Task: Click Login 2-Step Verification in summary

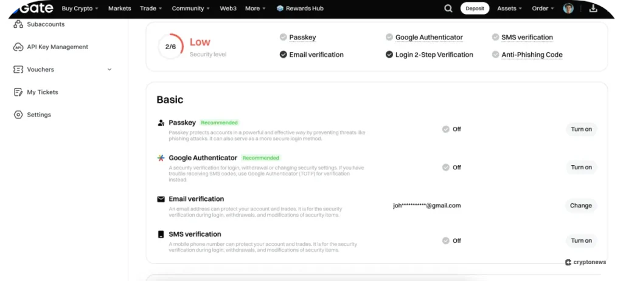Action: pos(434,55)
